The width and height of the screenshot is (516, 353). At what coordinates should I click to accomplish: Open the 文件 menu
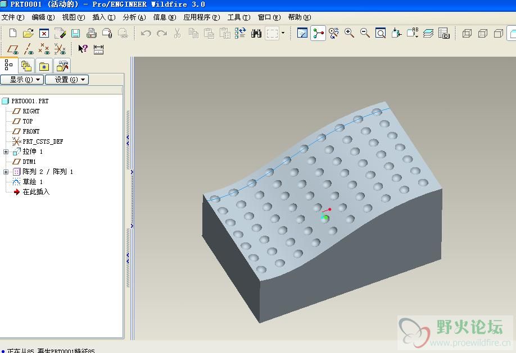(x=13, y=17)
